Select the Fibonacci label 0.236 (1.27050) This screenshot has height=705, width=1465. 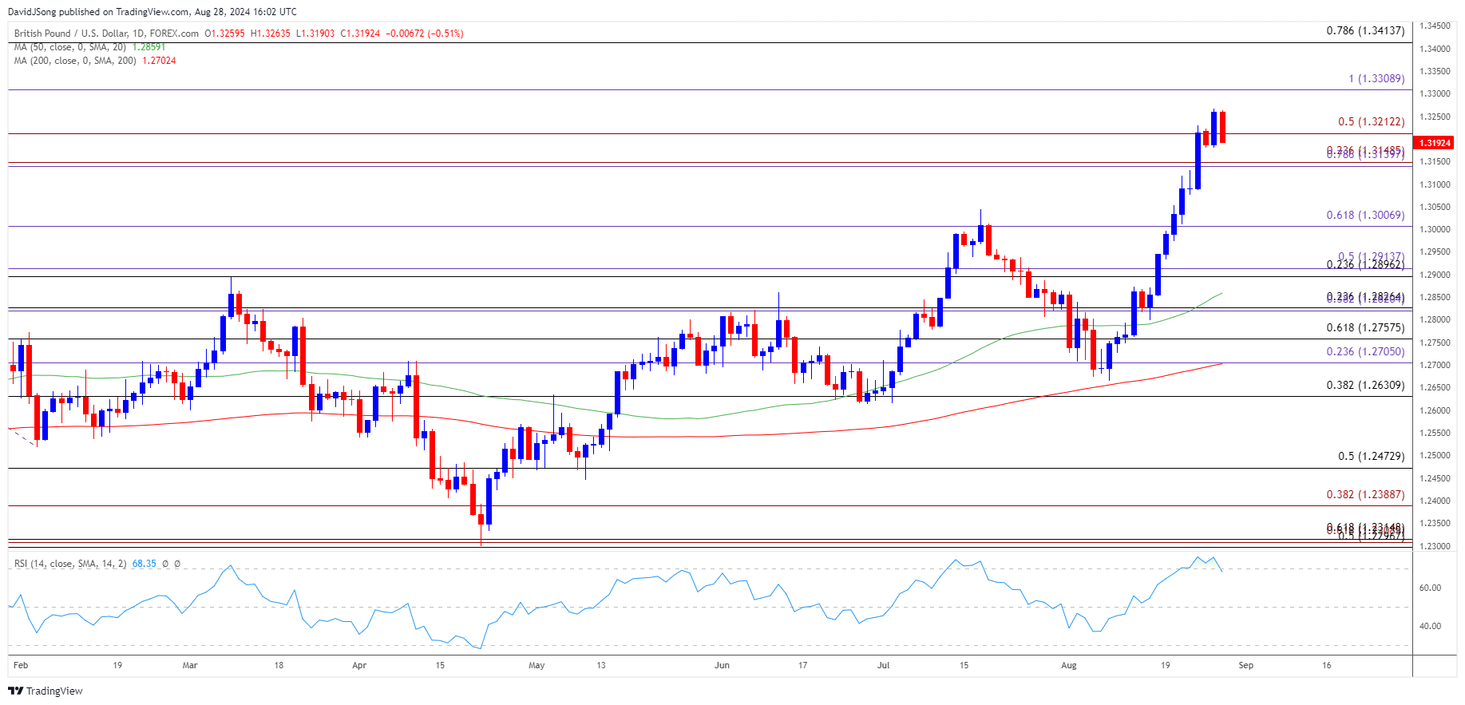tap(1365, 352)
